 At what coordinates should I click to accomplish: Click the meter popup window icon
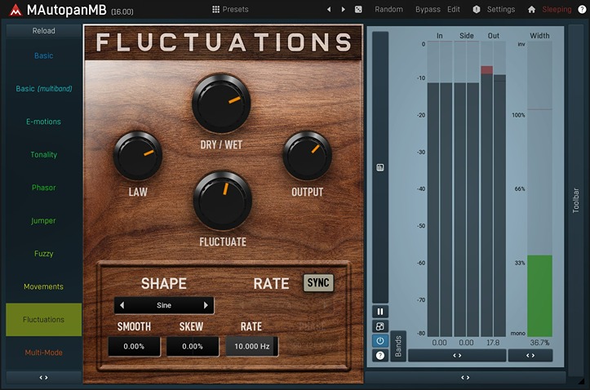click(x=380, y=326)
